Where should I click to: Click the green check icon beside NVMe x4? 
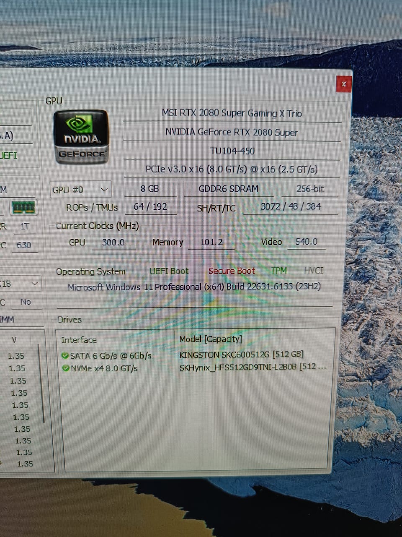tap(66, 368)
